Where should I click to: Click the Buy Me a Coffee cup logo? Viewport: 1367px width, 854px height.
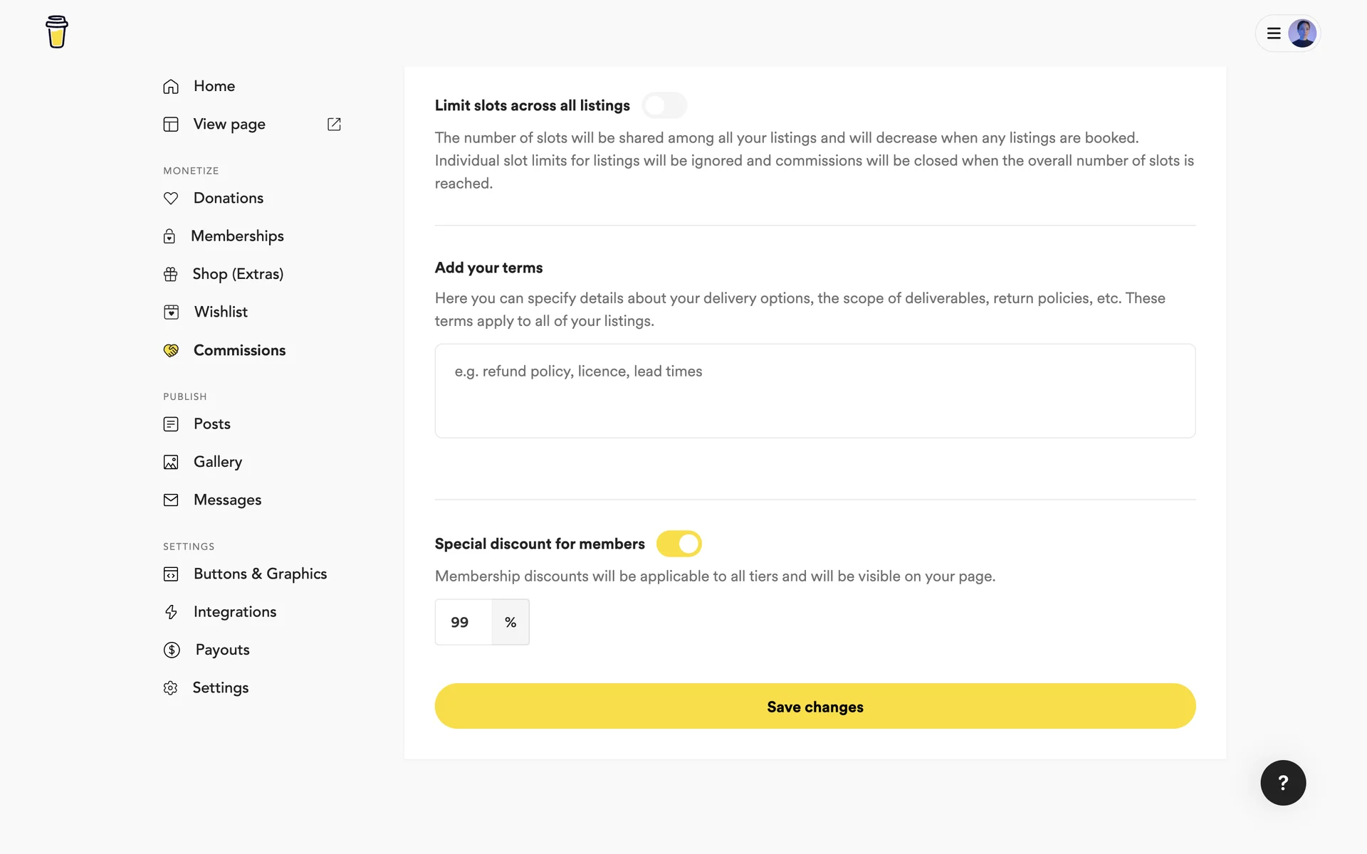tap(57, 32)
